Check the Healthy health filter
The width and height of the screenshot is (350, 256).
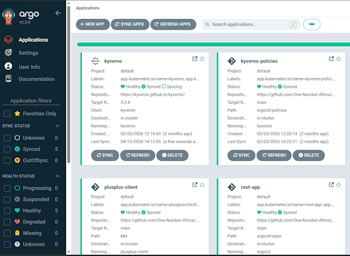pyautogui.click(x=7, y=211)
